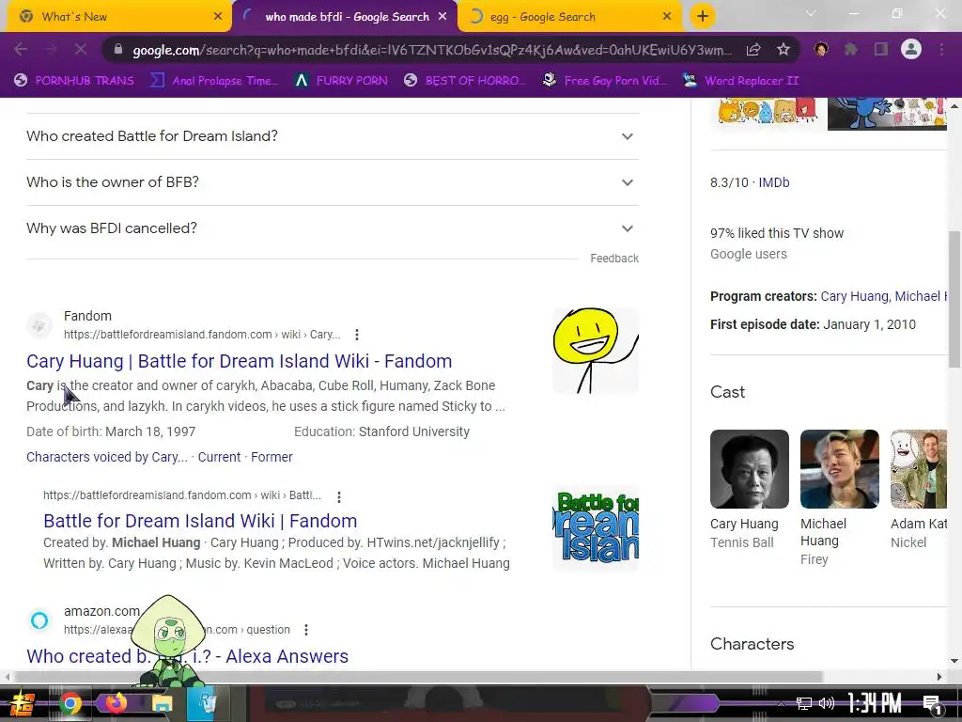Open the Chrome three-dot menu
This screenshot has height=722, width=962.
pos(941,49)
